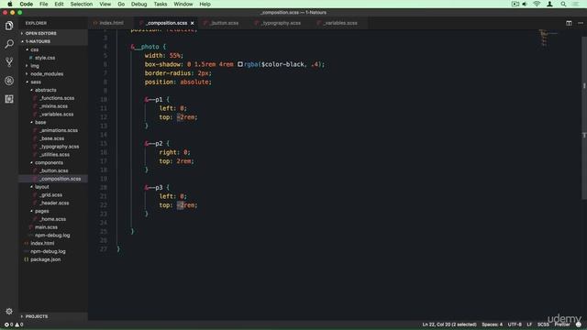Open the Help menu
The height and width of the screenshot is (330, 587).
tap(205, 4)
